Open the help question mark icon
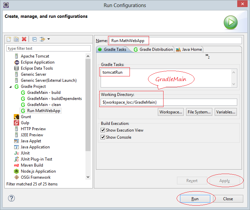This screenshot has height=210, width=250. pyautogui.click(x=11, y=198)
